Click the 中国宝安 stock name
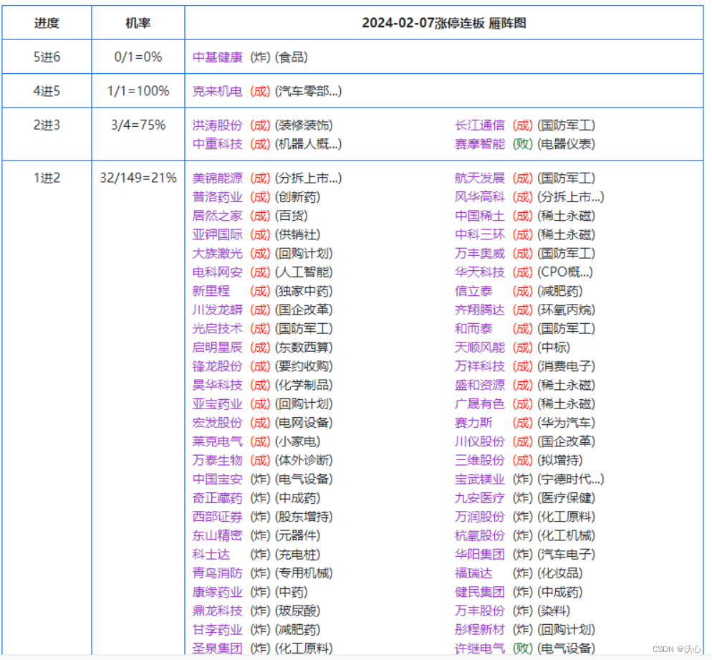The image size is (712, 660). pos(218,479)
